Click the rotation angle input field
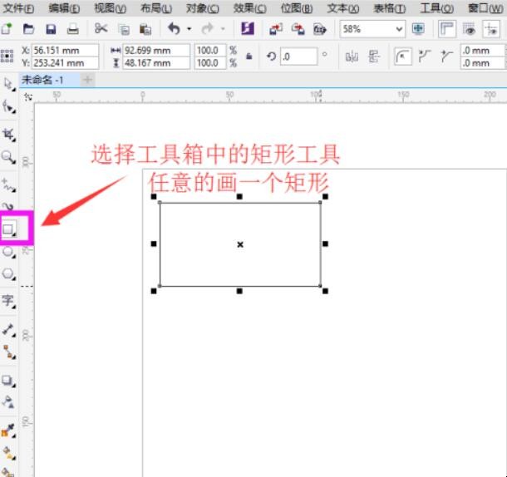The height and width of the screenshot is (477, 507). [298, 57]
